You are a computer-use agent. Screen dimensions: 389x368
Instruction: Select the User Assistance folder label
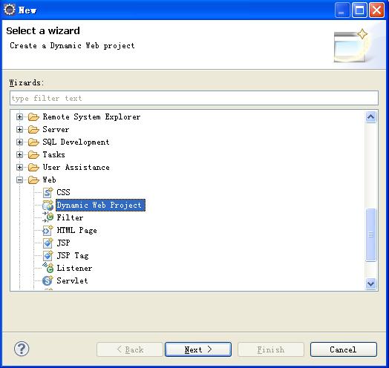(x=76, y=168)
